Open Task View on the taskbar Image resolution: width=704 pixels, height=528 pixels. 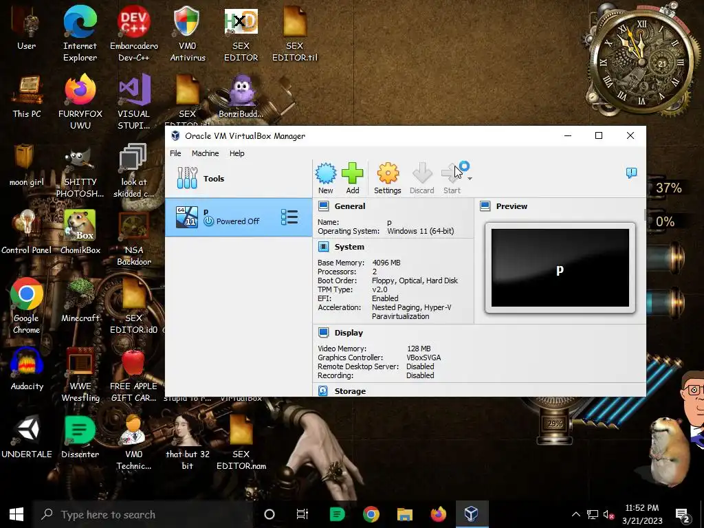pos(302,514)
